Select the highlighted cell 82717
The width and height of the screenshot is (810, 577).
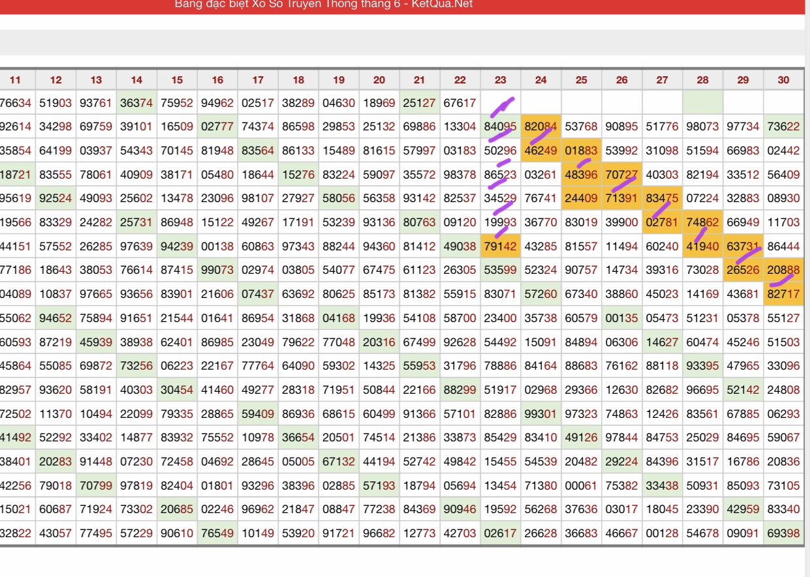(x=783, y=295)
